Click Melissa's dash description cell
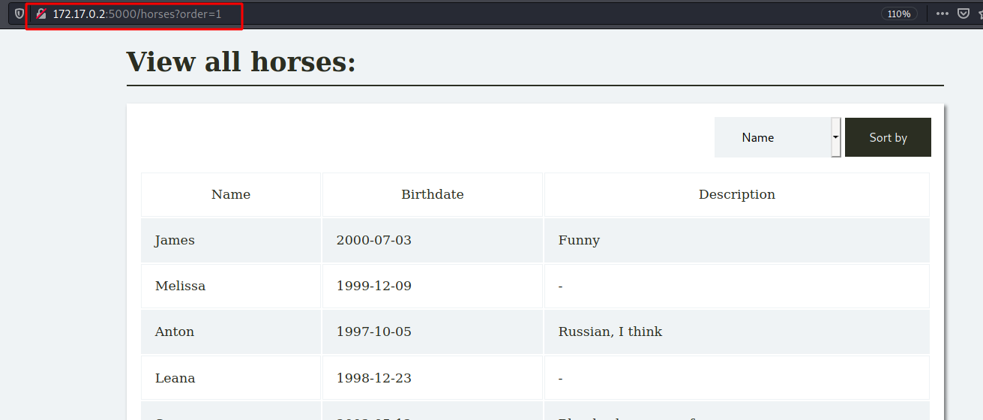The width and height of the screenshot is (983, 420). coord(737,286)
